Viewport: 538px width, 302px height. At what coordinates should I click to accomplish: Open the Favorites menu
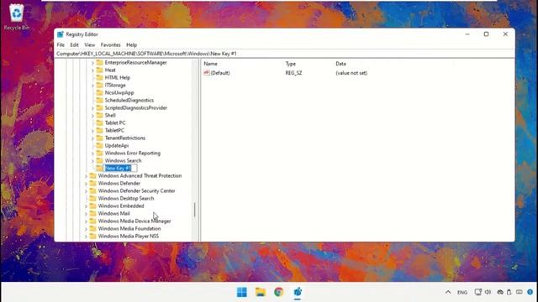(110, 44)
